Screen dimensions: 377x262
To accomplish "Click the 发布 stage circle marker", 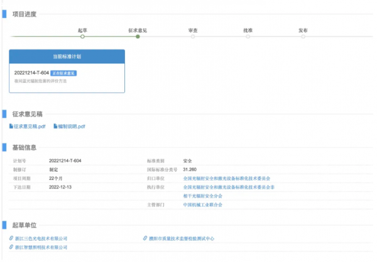I will (x=303, y=37).
